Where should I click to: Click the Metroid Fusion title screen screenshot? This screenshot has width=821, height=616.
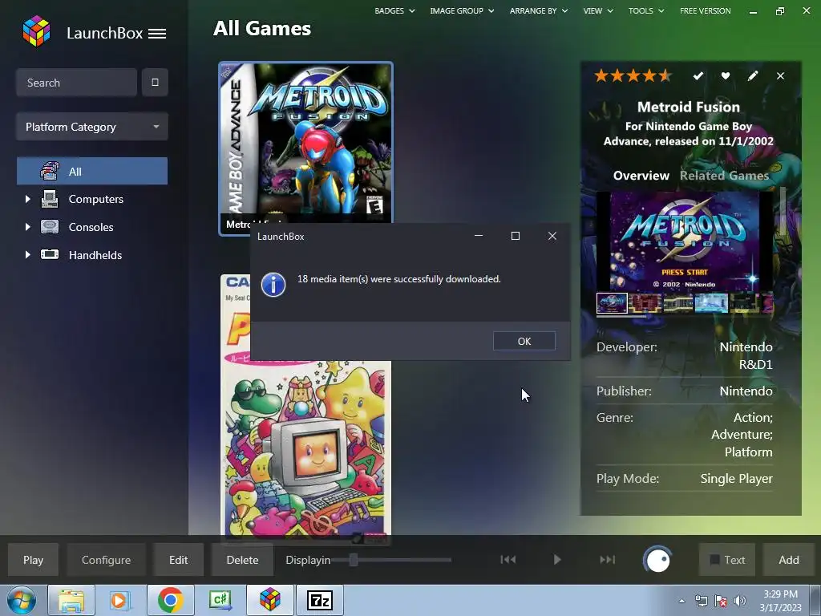click(685, 241)
